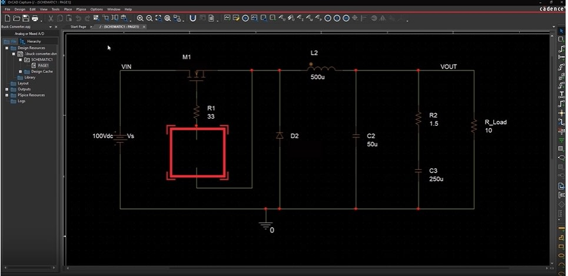Click the New document icon

(7, 18)
